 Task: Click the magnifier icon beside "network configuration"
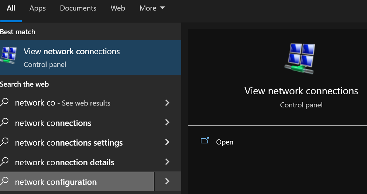tap(4, 182)
